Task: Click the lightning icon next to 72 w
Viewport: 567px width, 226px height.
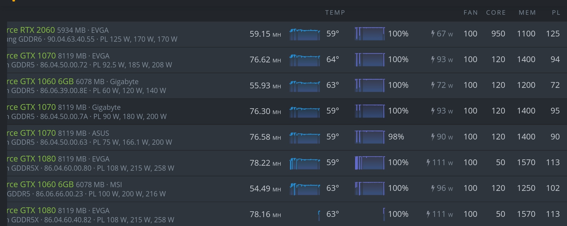Action: point(433,85)
